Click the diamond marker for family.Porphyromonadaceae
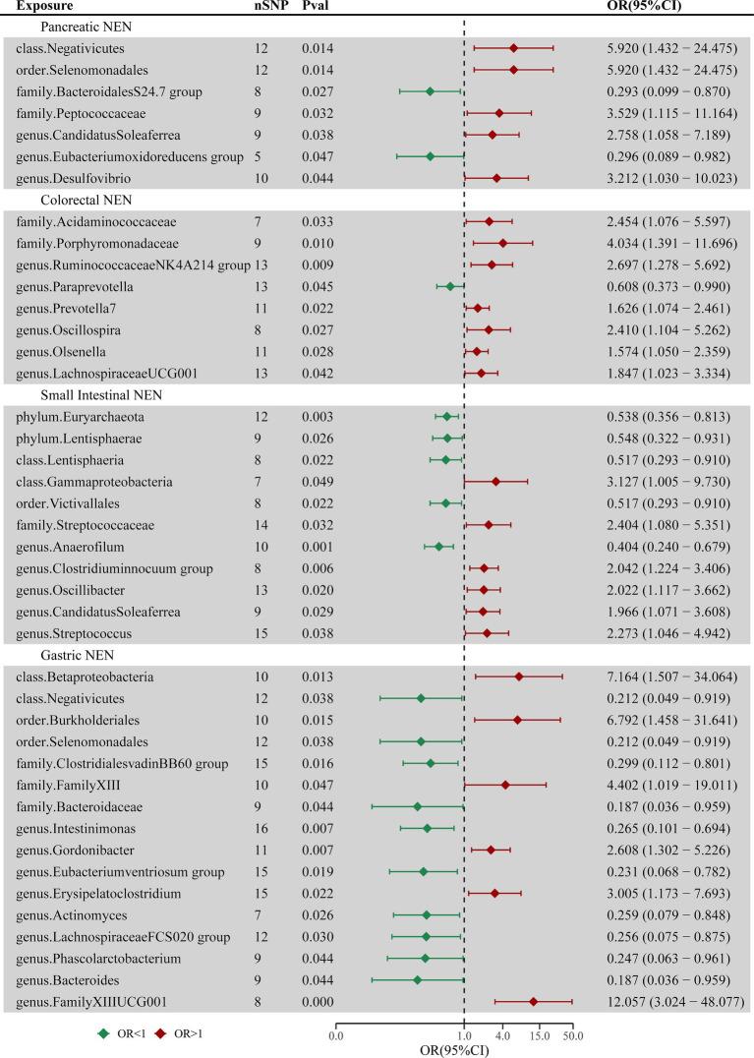 tap(503, 243)
